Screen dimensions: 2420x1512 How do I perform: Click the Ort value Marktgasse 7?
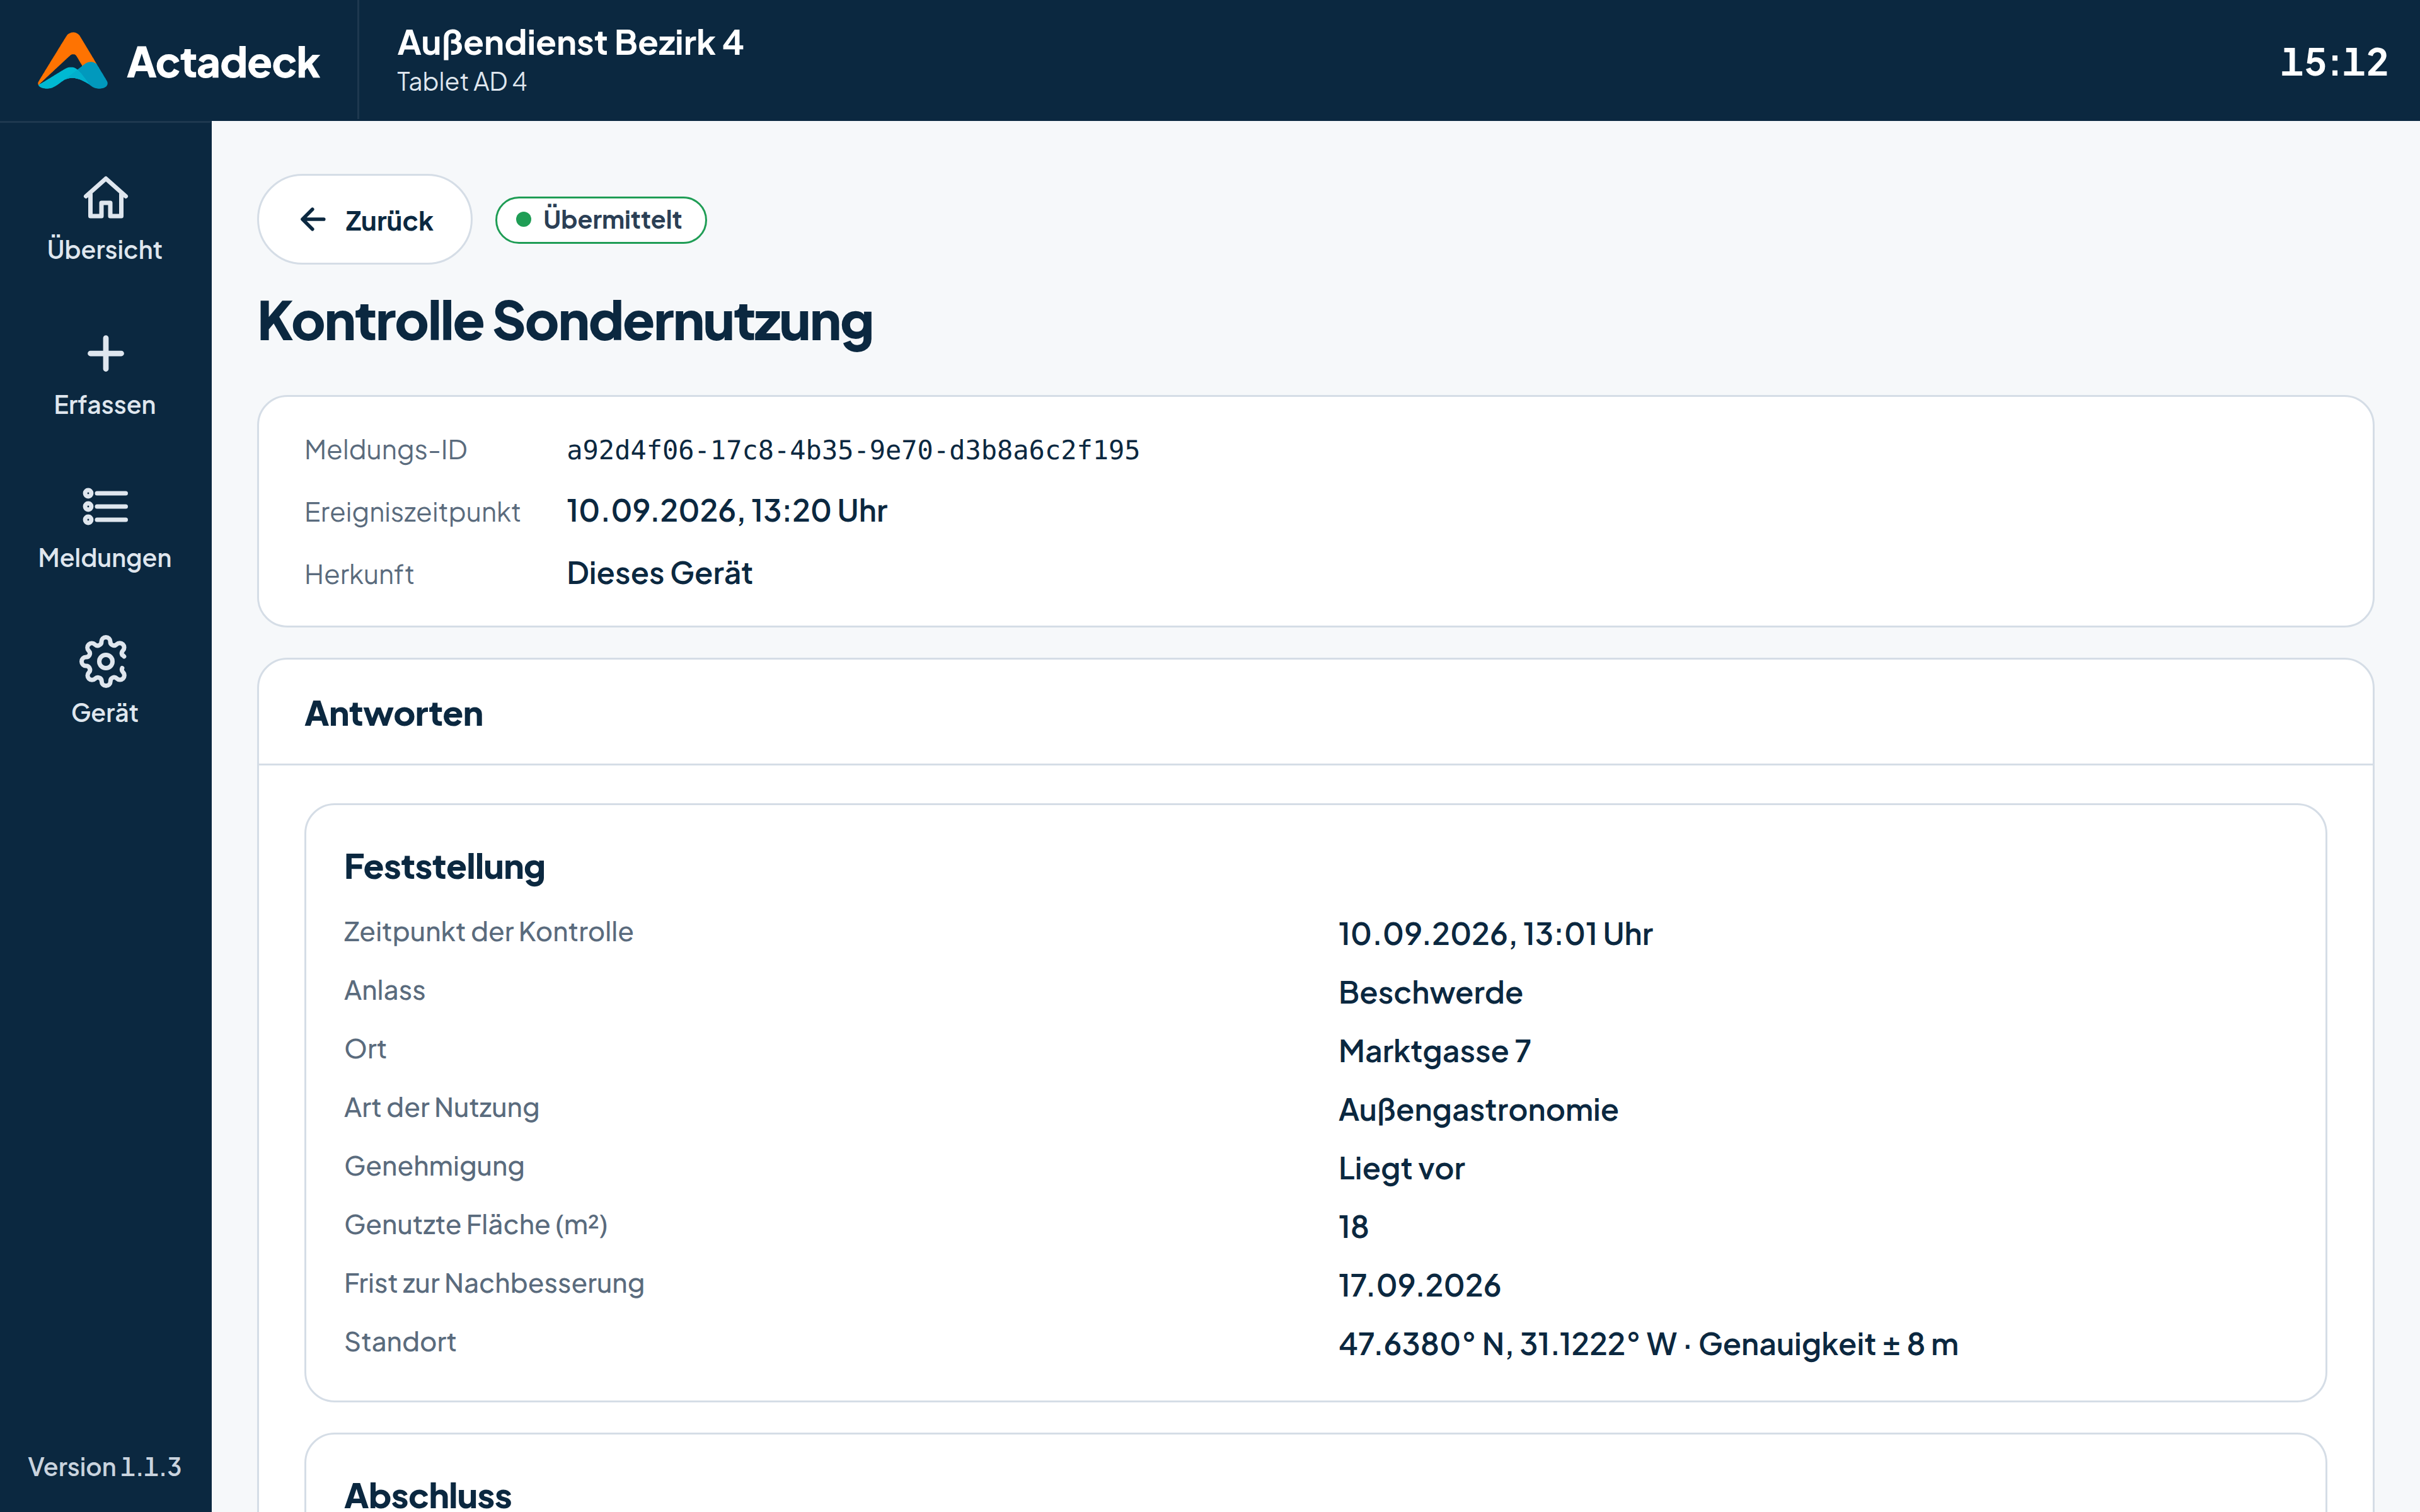click(1434, 1051)
